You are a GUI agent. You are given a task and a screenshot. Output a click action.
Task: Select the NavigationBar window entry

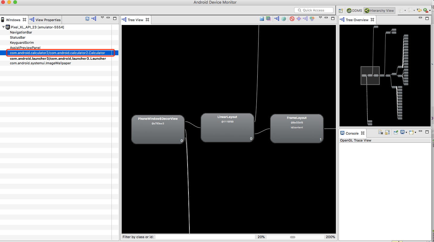21,32
